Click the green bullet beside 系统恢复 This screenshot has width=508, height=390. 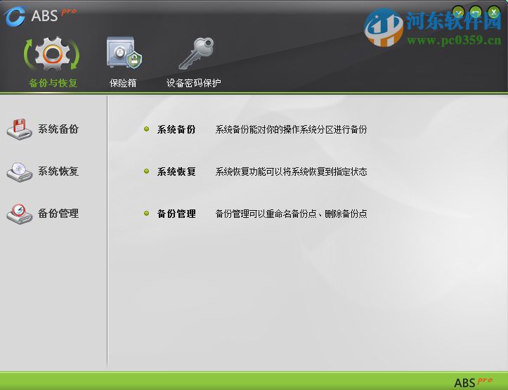pos(146,171)
